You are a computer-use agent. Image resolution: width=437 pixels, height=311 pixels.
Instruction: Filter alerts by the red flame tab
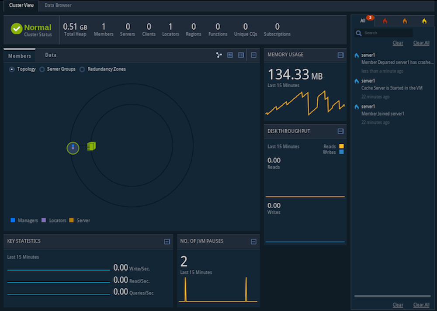coord(385,21)
